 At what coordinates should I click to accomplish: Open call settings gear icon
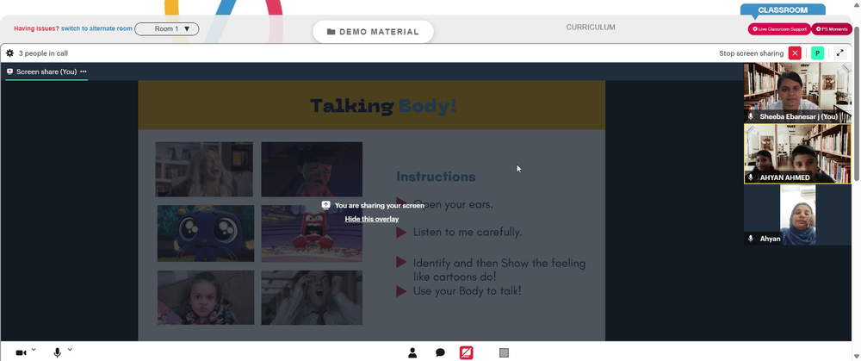[9, 53]
